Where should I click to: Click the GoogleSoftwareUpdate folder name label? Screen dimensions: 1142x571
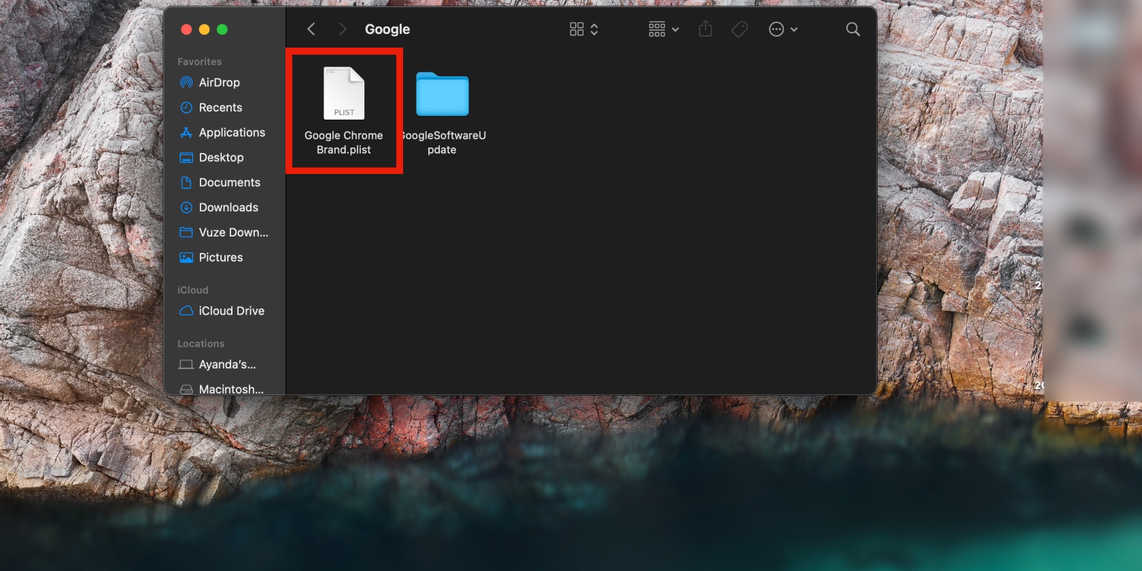coord(443,143)
